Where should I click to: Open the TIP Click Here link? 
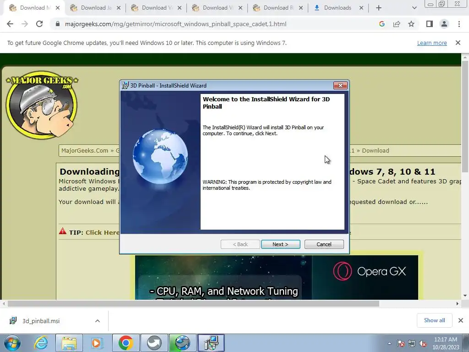point(102,232)
